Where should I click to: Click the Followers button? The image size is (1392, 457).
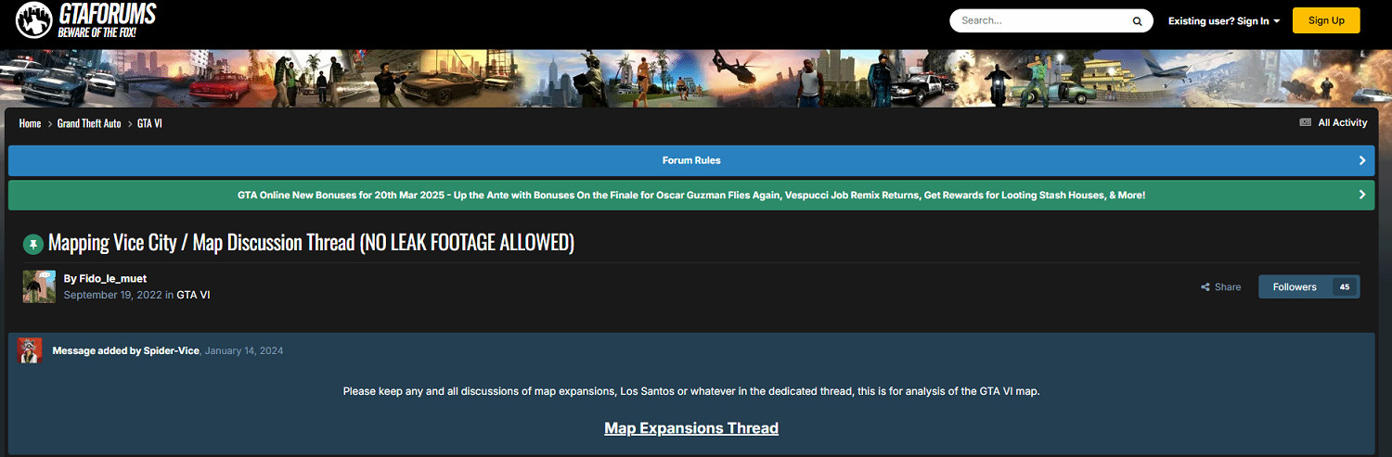pos(1295,287)
